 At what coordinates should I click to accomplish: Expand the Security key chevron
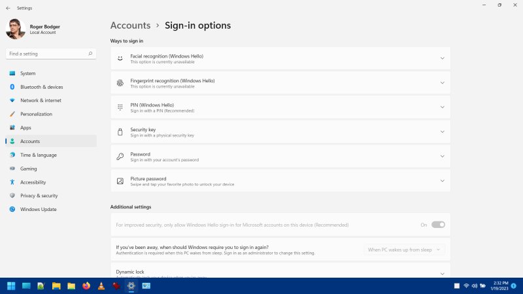coord(443,132)
